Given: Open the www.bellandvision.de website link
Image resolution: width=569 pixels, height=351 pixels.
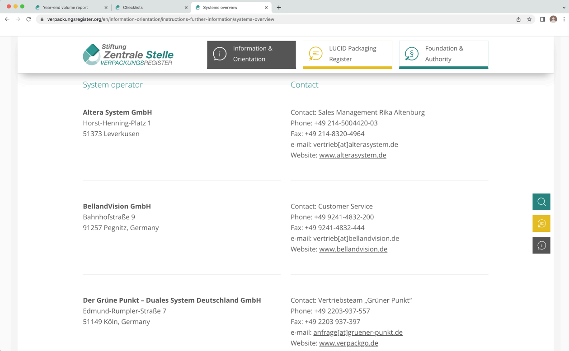Looking at the screenshot, I should click(353, 249).
